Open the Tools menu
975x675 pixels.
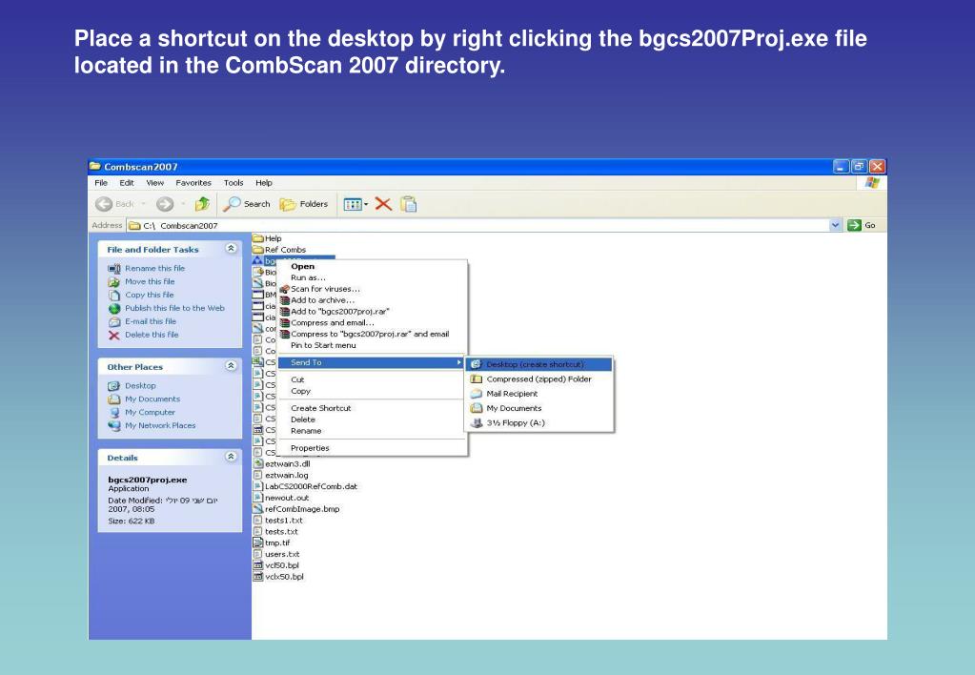[234, 183]
